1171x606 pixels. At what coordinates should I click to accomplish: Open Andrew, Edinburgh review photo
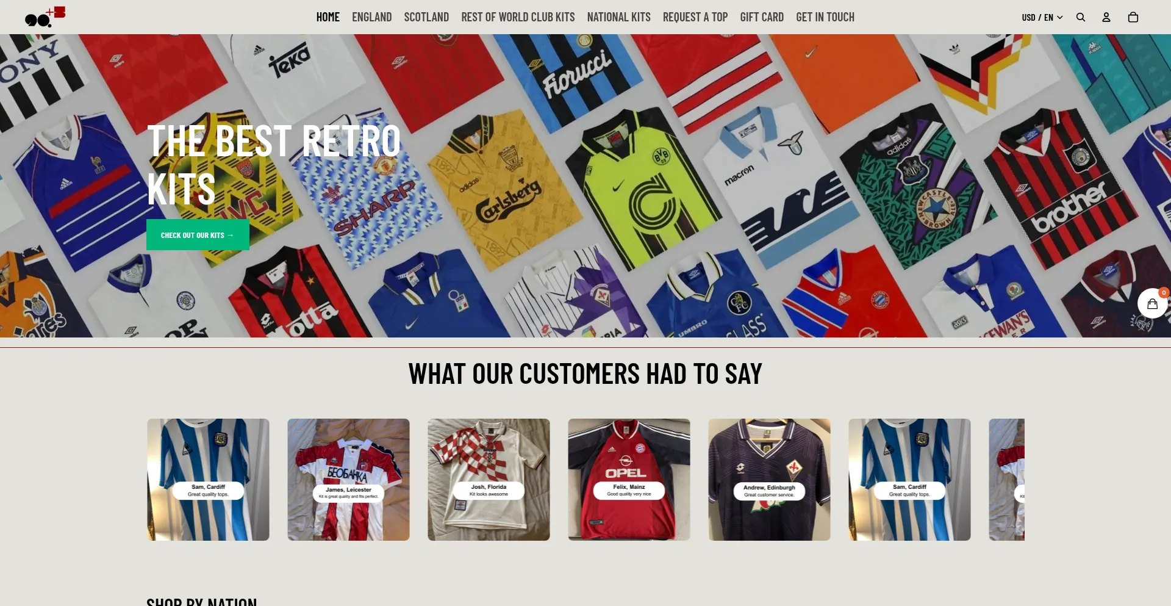tap(769, 480)
